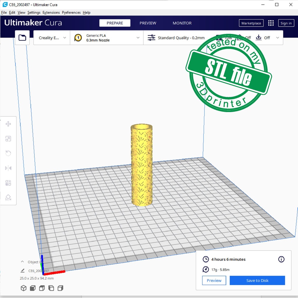
Task: Select the Mirror tool in left toolbar
Action: click(8, 168)
